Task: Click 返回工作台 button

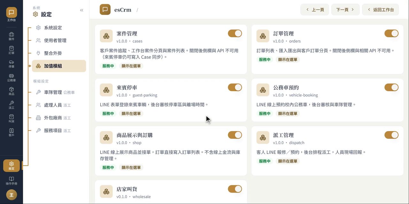Action: pyautogui.click(x=380, y=10)
